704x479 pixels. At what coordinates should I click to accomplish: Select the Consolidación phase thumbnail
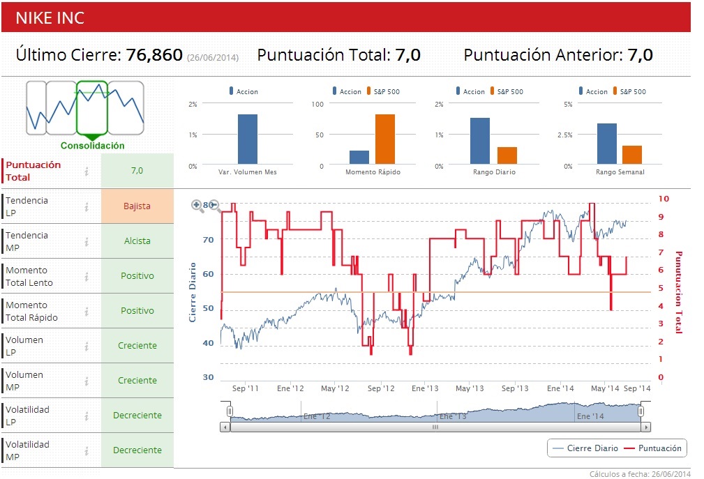92,108
